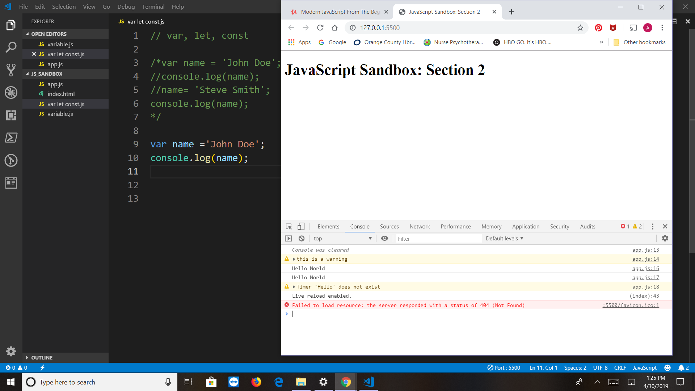Open the app.js:14 source link
Viewport: 695px width, 391px height.
[645, 259]
